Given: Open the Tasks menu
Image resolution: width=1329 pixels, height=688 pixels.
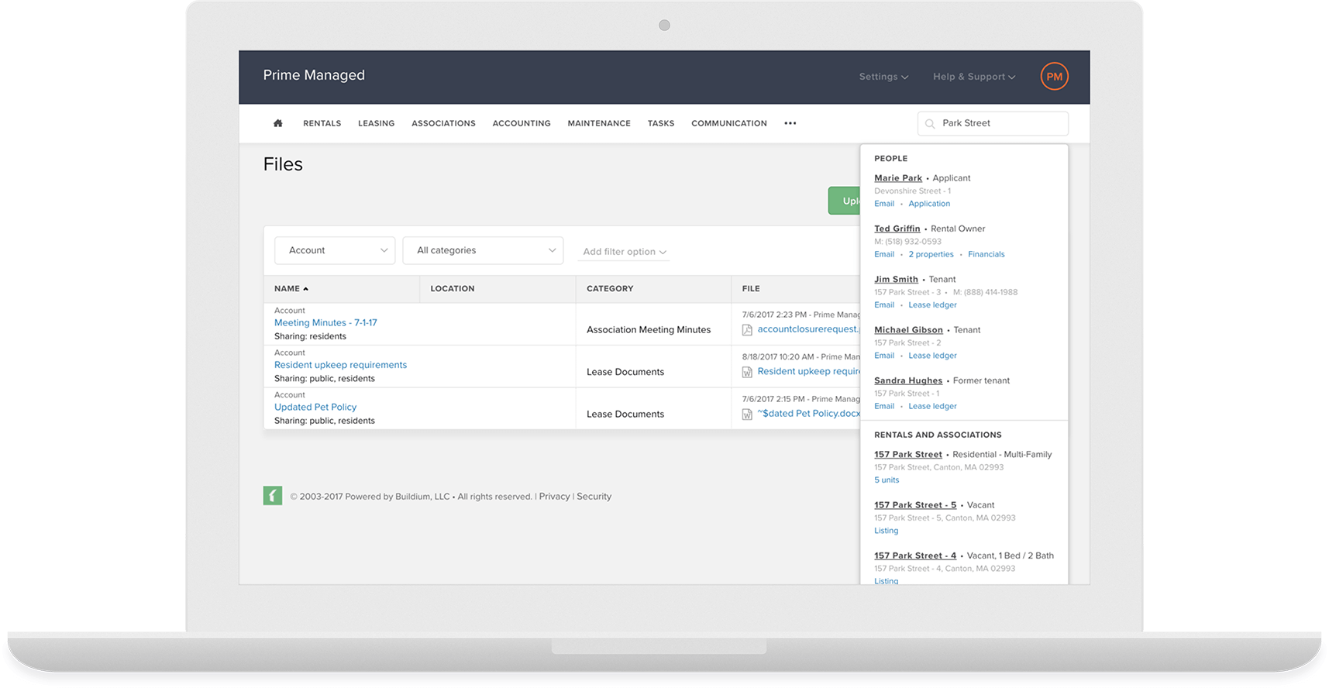Looking at the screenshot, I should click(661, 123).
